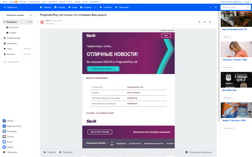This screenshot has height=157, width=252.
Task: Create a new folder with Новая папка
Action: tap(11, 62)
